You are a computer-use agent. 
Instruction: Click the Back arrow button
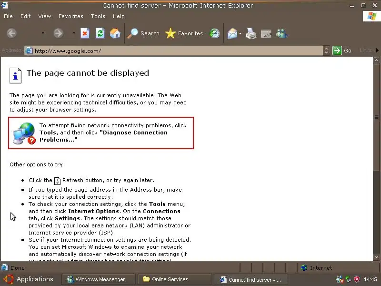click(x=11, y=33)
